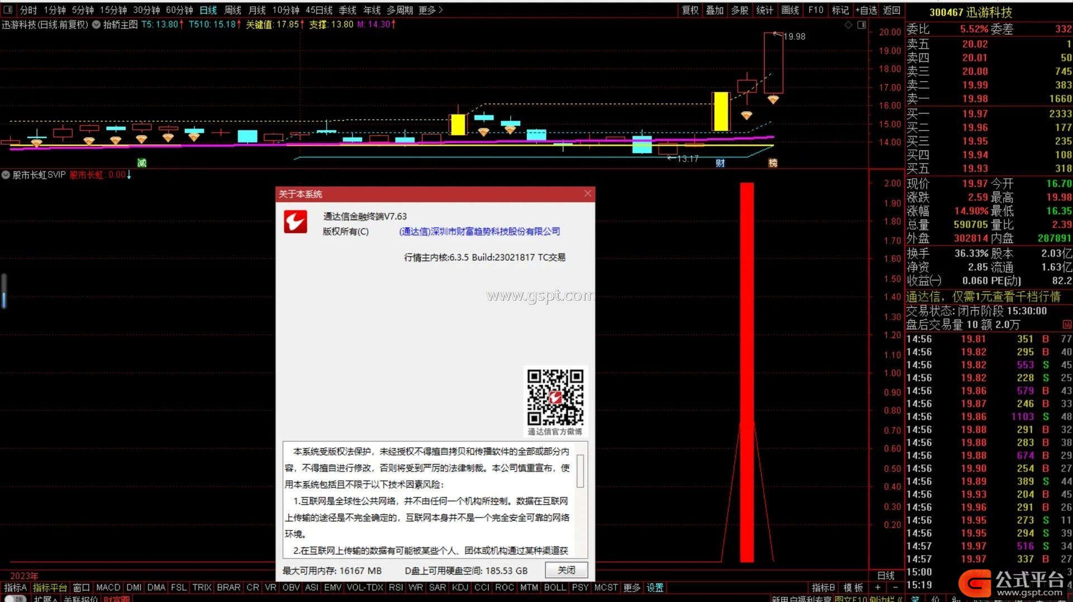Image resolution: width=1073 pixels, height=602 pixels.
Task: Select the 月线 period
Action: (257, 10)
